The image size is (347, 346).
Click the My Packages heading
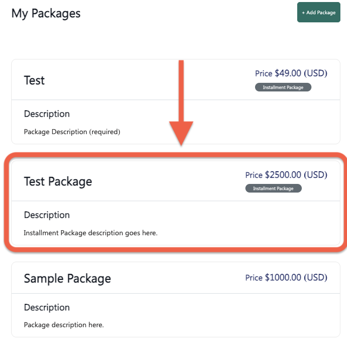pyautogui.click(x=46, y=14)
